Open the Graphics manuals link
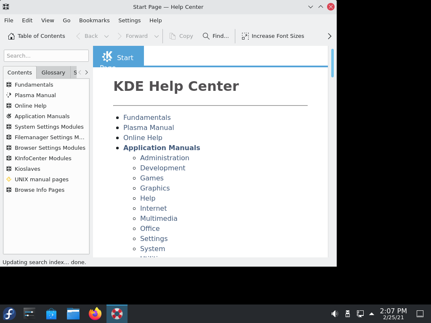The image size is (431, 323). point(155,188)
